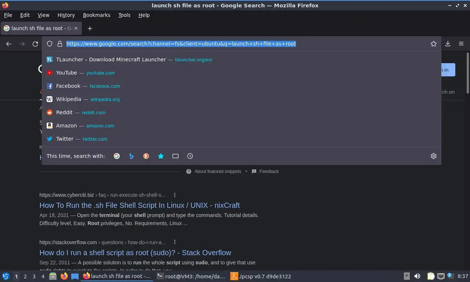This screenshot has width=470, height=282.
Task: Open clipboard manager tray icon
Action: pyautogui.click(x=431, y=276)
